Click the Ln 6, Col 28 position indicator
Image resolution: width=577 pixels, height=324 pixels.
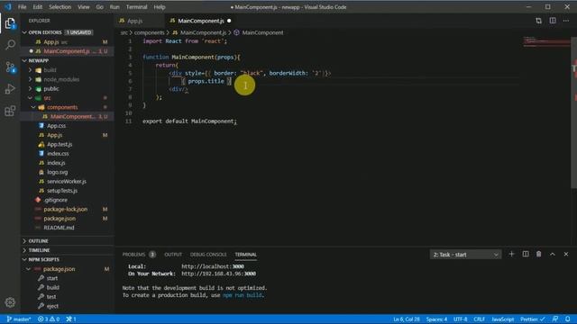[x=407, y=319]
